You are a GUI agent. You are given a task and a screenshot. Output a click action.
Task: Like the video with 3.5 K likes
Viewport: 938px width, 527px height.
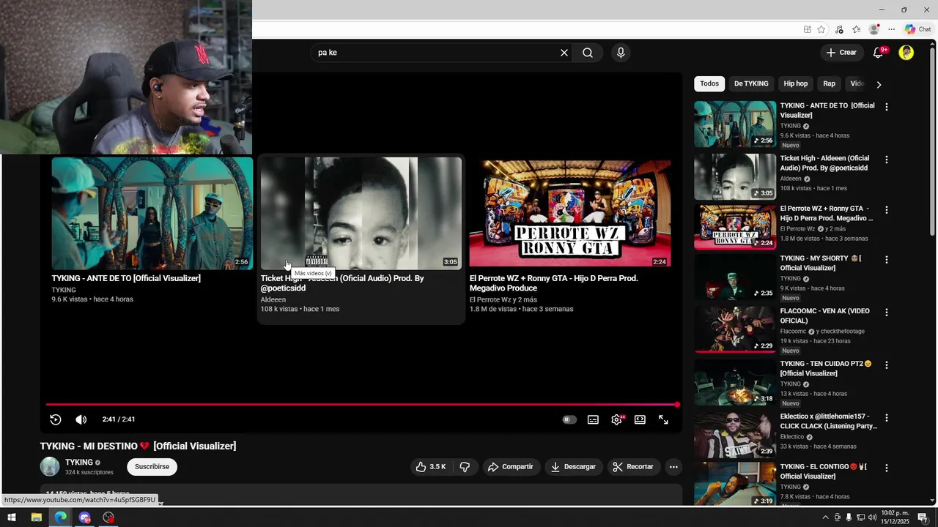point(431,466)
